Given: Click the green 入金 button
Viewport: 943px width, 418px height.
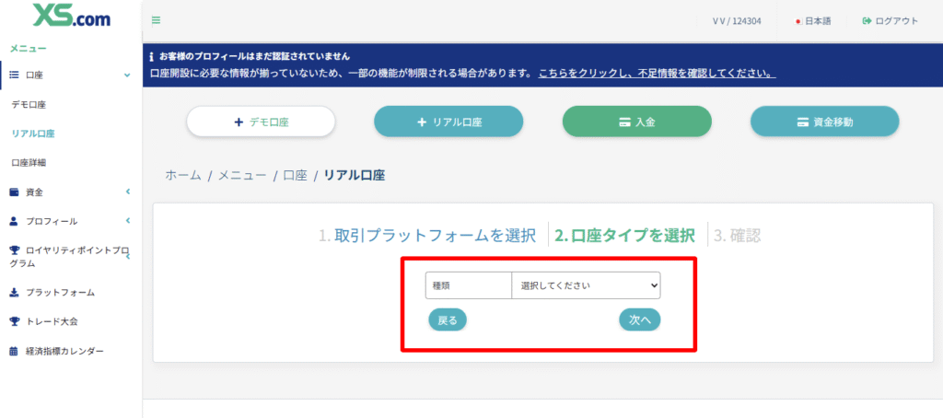Looking at the screenshot, I should [x=637, y=122].
